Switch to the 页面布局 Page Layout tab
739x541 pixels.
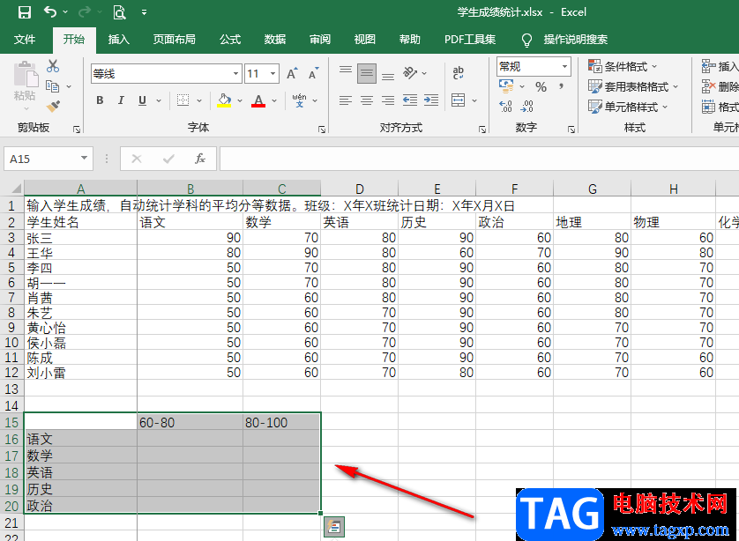(x=175, y=39)
